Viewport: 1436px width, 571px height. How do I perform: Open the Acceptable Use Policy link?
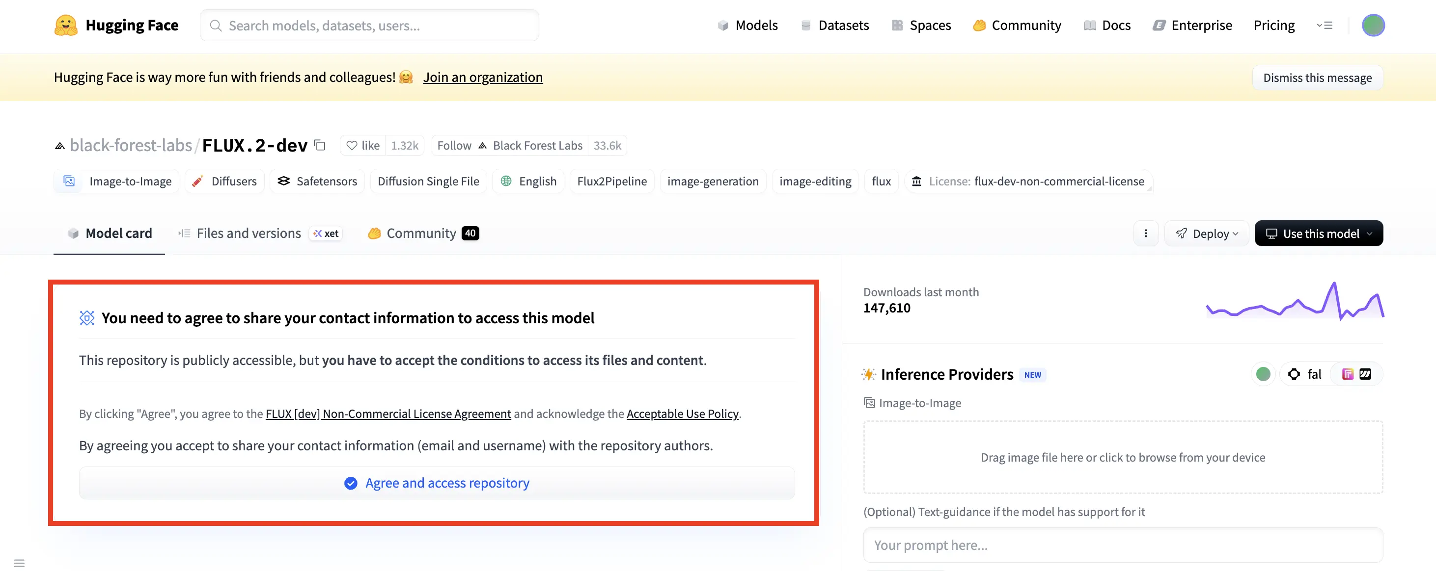pos(682,414)
